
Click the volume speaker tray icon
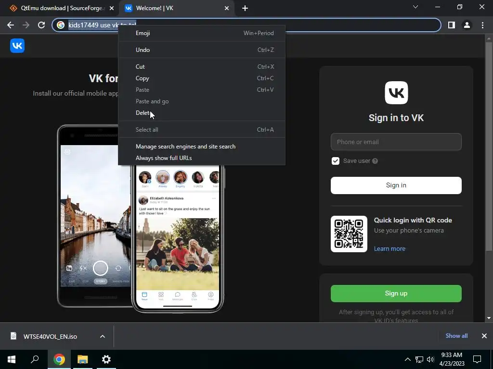coord(430,359)
